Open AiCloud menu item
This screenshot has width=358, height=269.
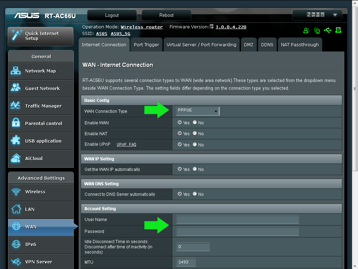(x=41, y=159)
